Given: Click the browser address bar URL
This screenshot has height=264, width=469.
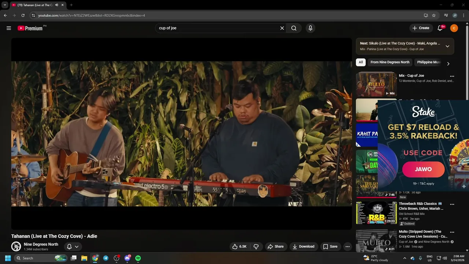Looking at the screenshot, I should click(92, 15).
